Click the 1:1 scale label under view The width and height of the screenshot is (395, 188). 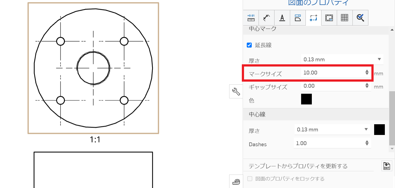tap(95, 140)
